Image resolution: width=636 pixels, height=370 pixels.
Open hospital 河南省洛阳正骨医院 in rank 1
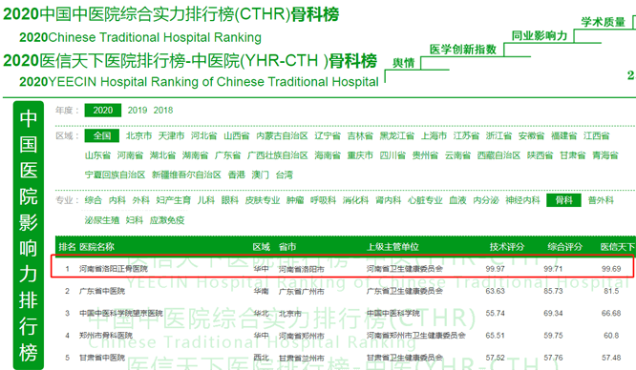click(114, 269)
